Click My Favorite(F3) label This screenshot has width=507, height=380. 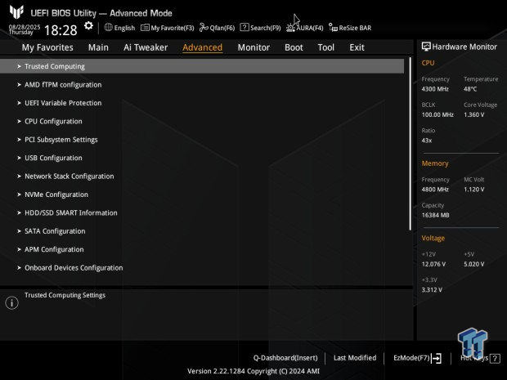pos(173,28)
